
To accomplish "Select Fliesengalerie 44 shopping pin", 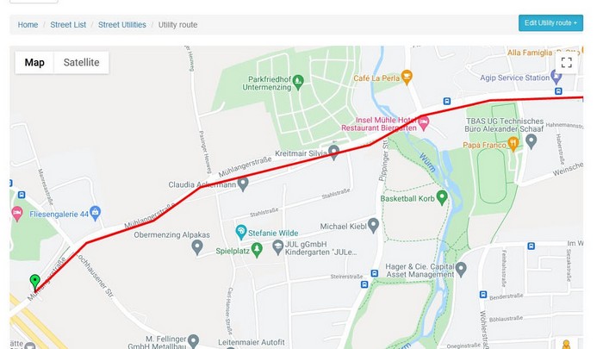I will pos(95,213).
